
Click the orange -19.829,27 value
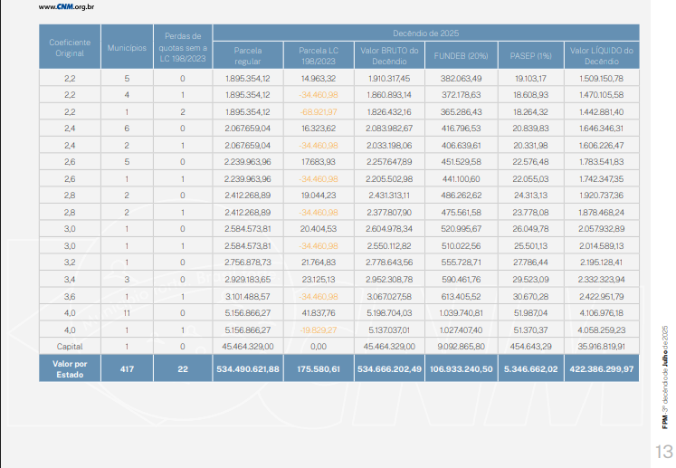[x=319, y=330]
